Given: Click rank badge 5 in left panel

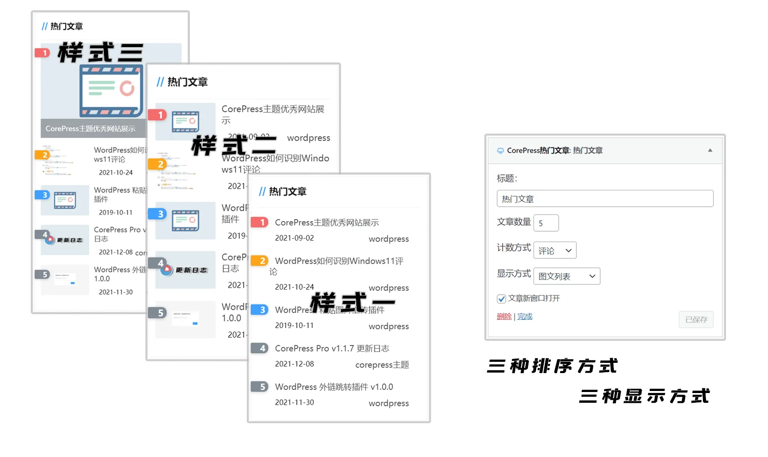Looking at the screenshot, I should pos(42,274).
